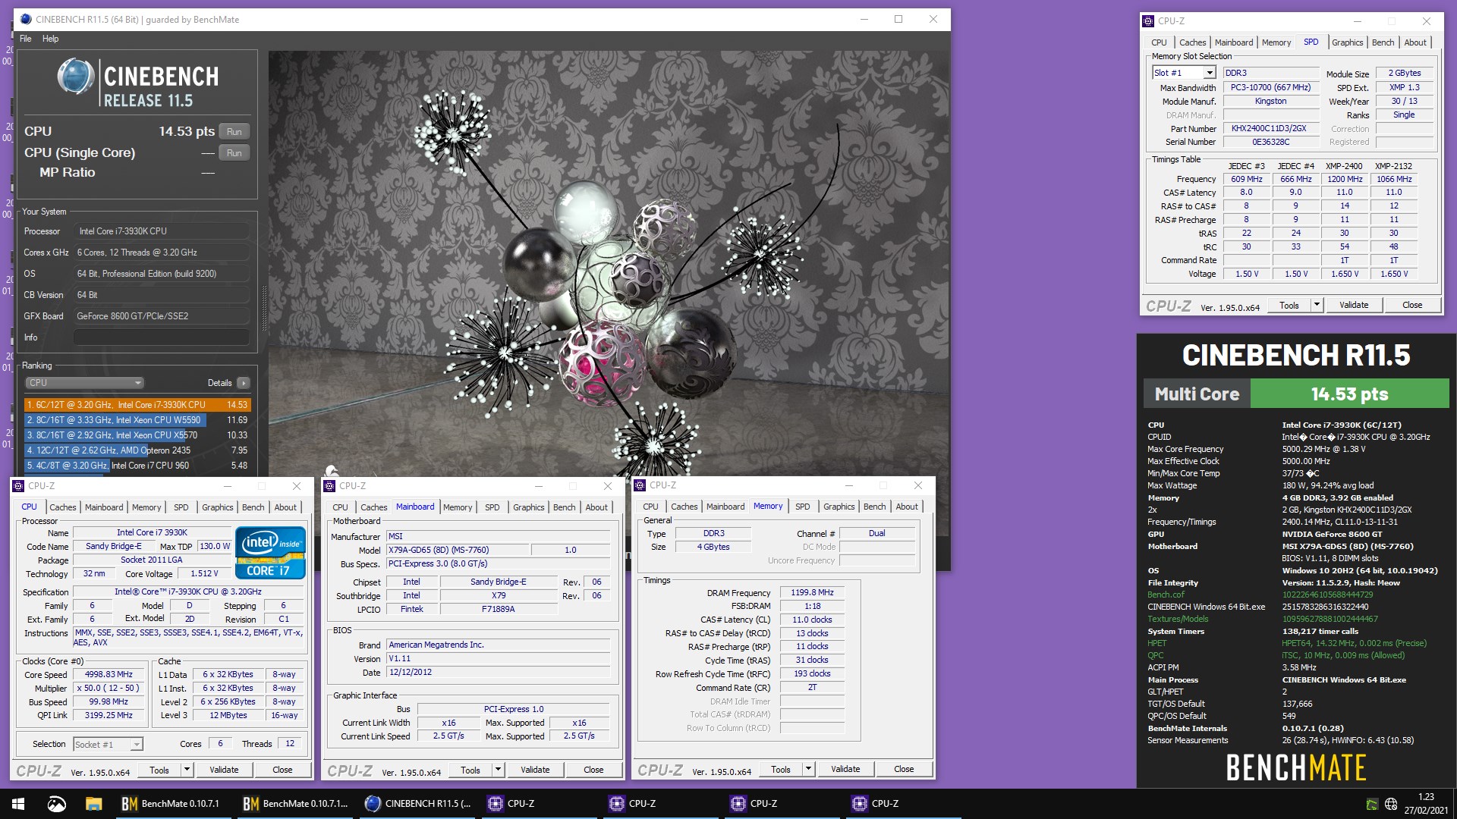1457x819 pixels.
Task: Click Validate in SPD CPU-Z window
Action: pyautogui.click(x=1353, y=305)
